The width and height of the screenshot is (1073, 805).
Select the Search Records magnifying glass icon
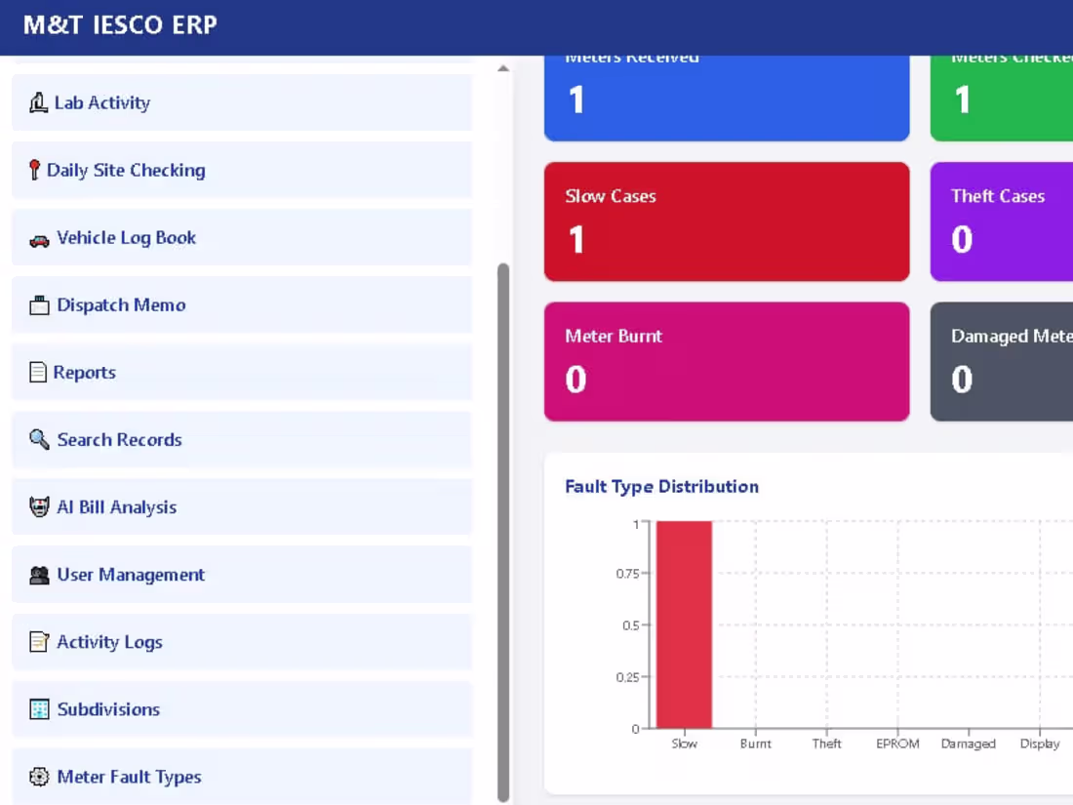38,439
